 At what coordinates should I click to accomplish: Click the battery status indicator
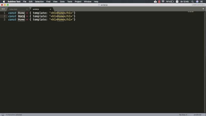170,2
